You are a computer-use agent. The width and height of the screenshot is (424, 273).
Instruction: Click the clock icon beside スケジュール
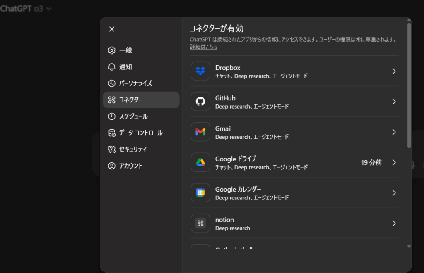[x=112, y=116]
